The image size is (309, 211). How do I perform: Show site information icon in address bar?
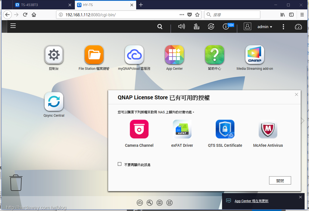[61, 15]
